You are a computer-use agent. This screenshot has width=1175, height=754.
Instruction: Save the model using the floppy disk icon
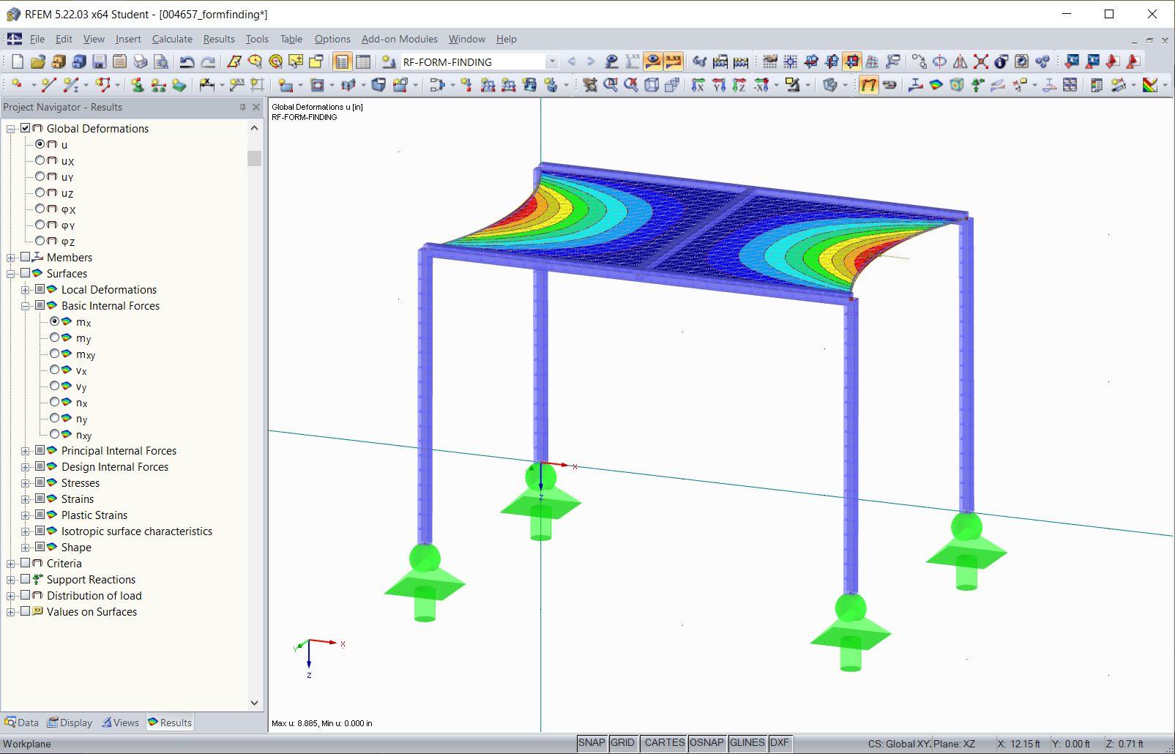100,61
